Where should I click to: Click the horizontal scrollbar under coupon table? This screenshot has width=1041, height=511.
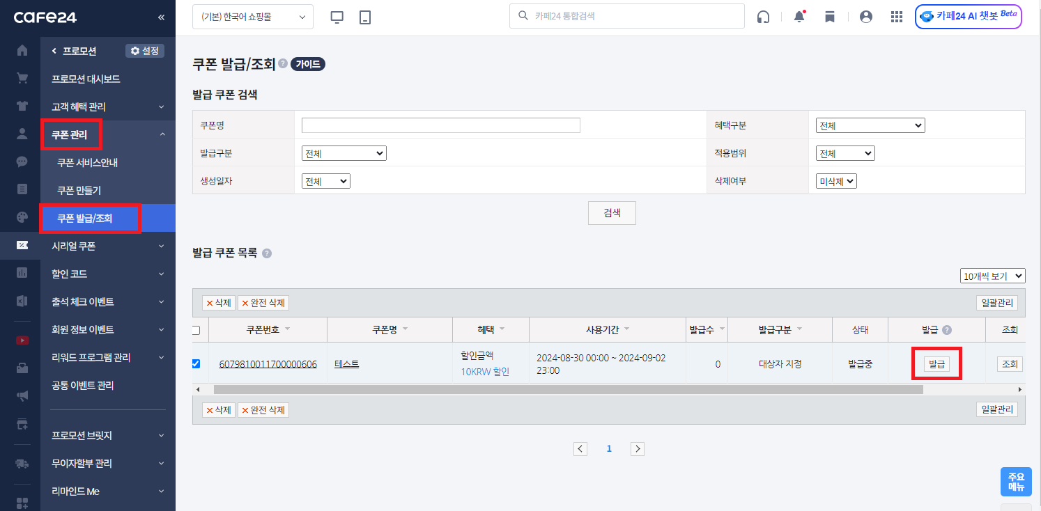pos(568,390)
